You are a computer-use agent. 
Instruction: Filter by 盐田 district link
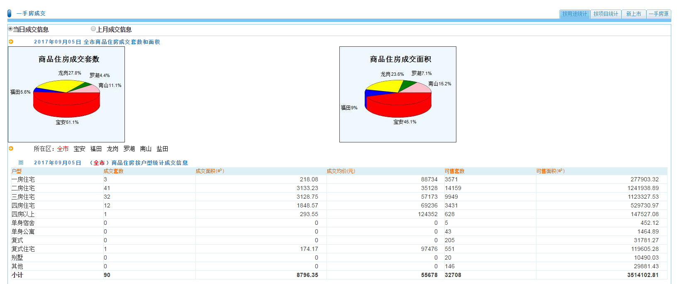[162, 149]
